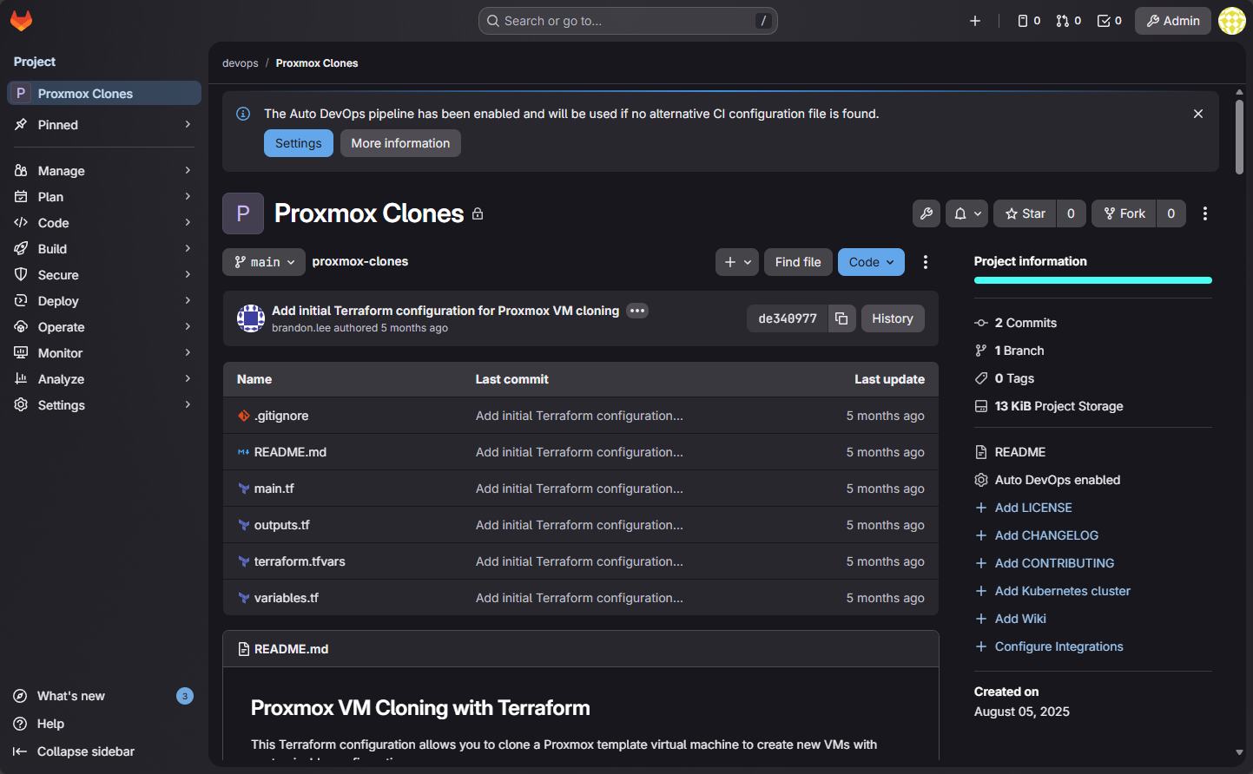Open repository options kebab beside Code
The width and height of the screenshot is (1253, 774).
coord(926,262)
